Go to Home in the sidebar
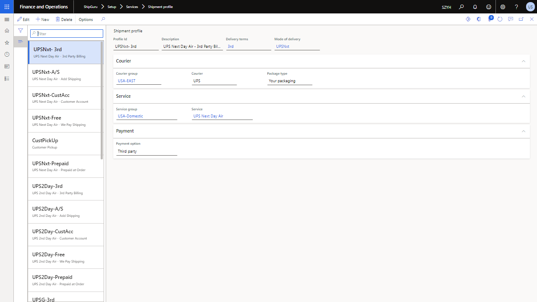This screenshot has height=302, width=537. (x=7, y=31)
